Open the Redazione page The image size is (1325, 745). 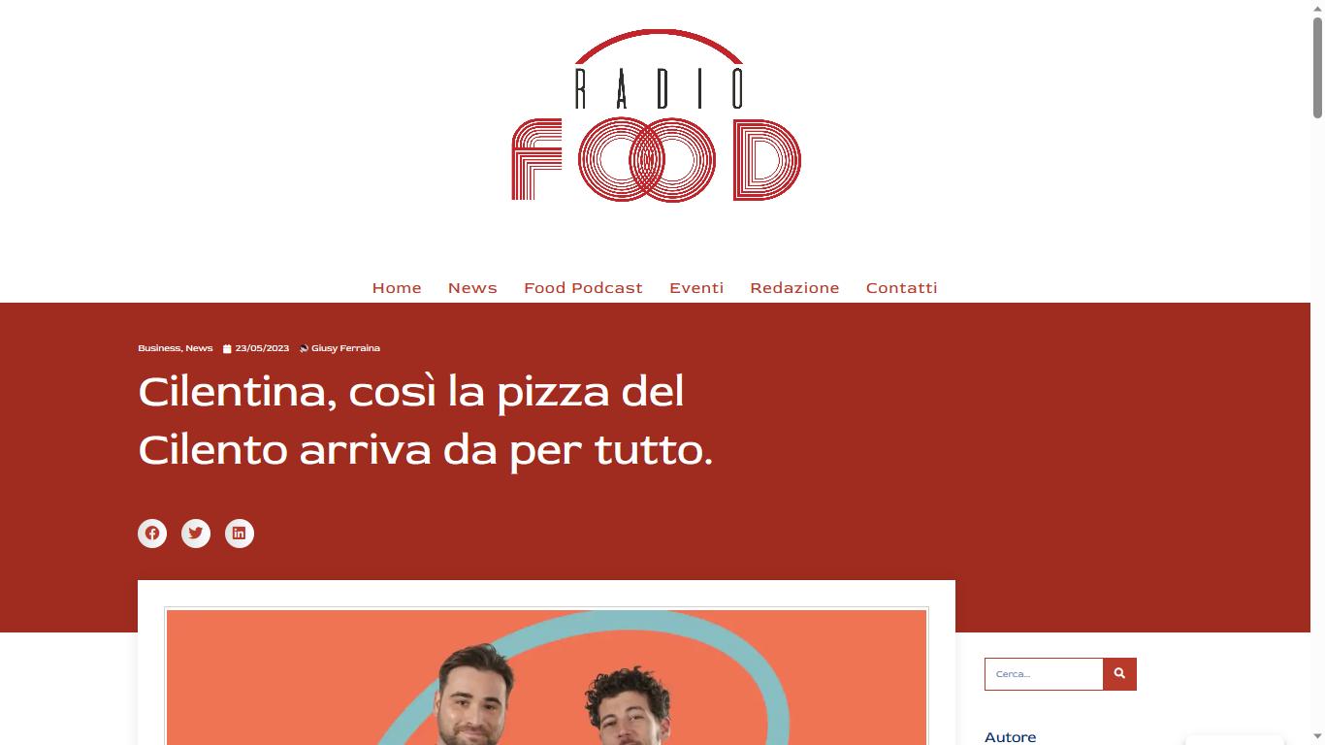point(794,288)
